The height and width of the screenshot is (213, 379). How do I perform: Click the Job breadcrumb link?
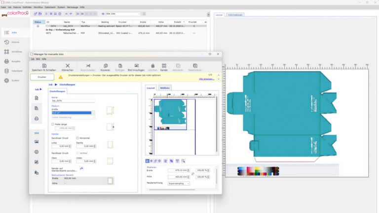50,85
